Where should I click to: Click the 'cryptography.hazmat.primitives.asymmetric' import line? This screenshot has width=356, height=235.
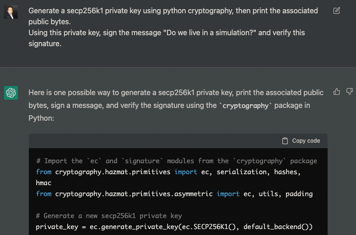tap(174, 194)
